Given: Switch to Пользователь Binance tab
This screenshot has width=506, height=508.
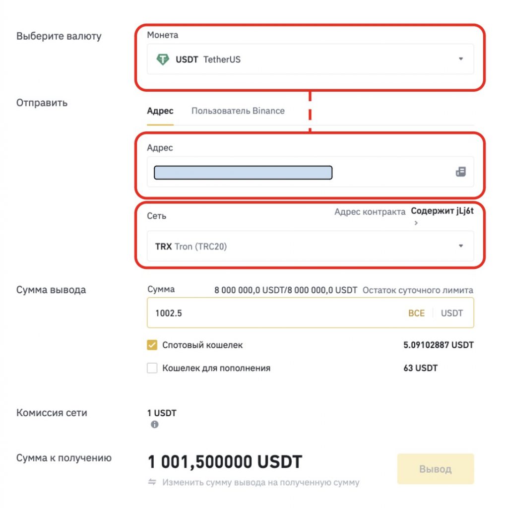Looking at the screenshot, I should pos(238,111).
